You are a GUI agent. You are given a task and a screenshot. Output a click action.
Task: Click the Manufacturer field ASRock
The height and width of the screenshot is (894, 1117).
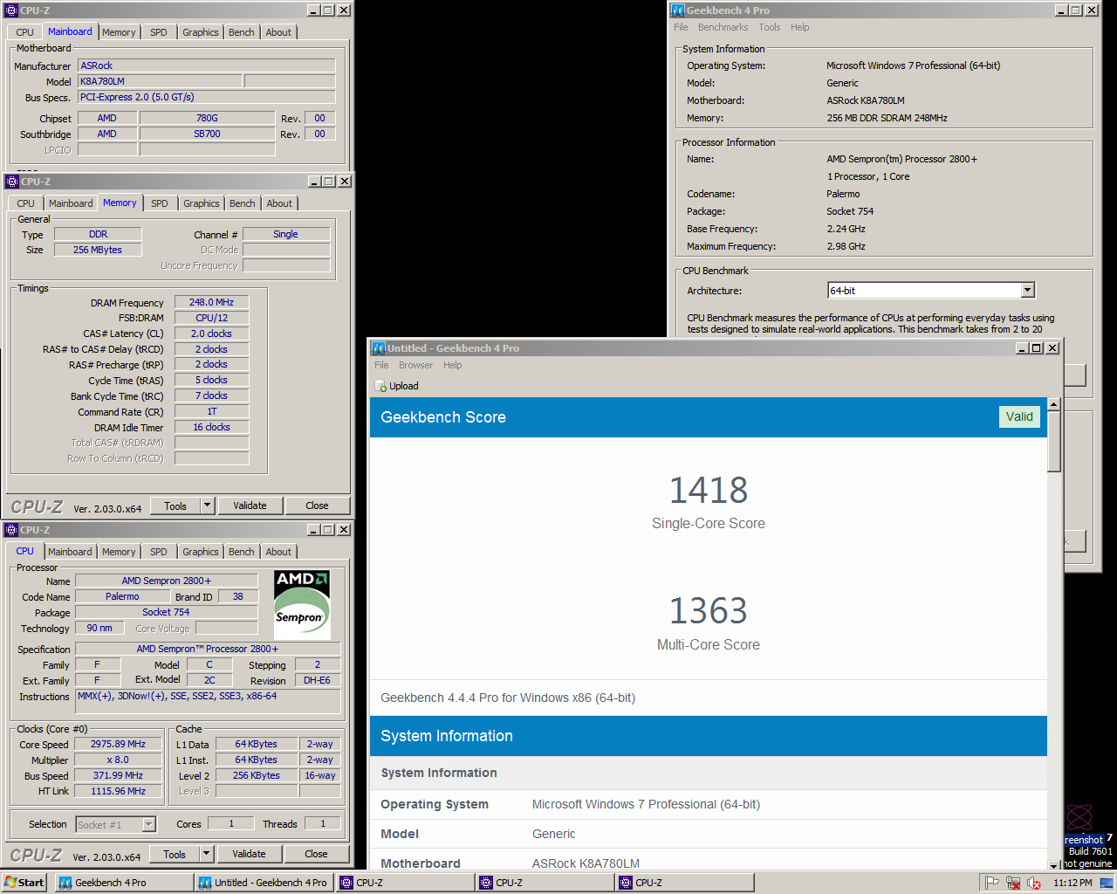pyautogui.click(x=207, y=65)
